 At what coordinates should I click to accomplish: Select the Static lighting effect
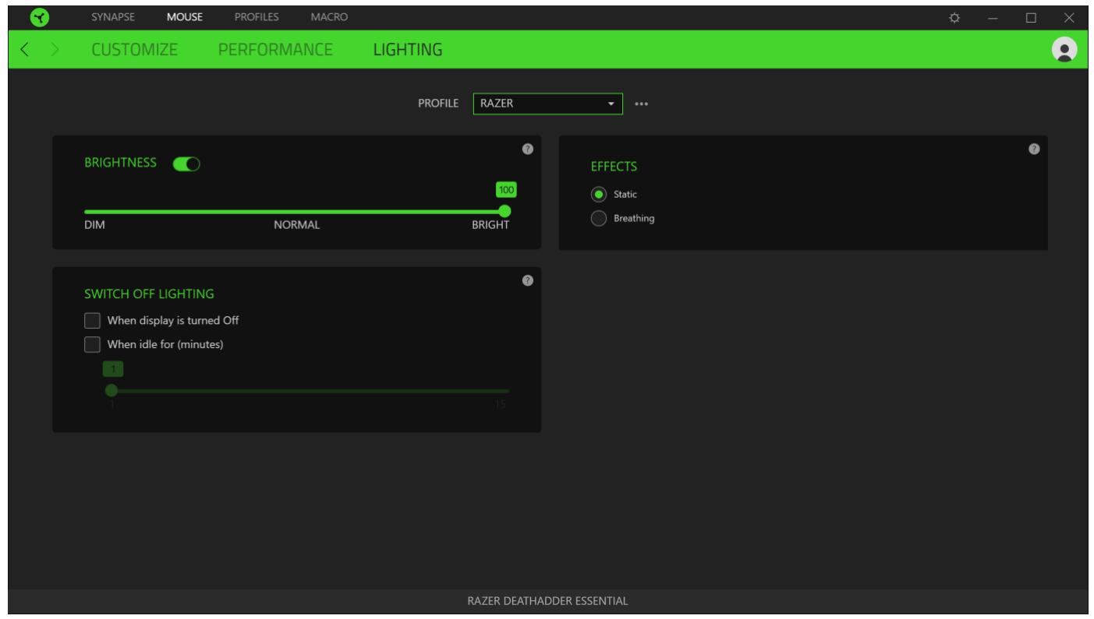tap(600, 194)
